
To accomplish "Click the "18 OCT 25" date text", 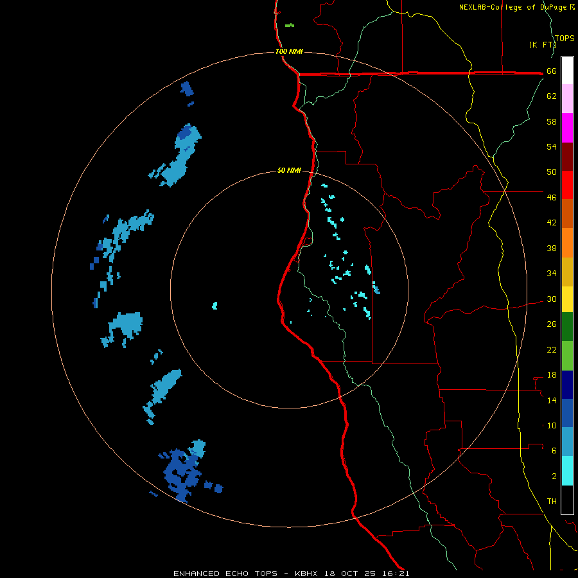I will [350, 574].
